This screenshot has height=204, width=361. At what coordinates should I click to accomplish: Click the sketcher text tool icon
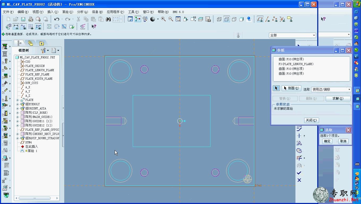299,143
